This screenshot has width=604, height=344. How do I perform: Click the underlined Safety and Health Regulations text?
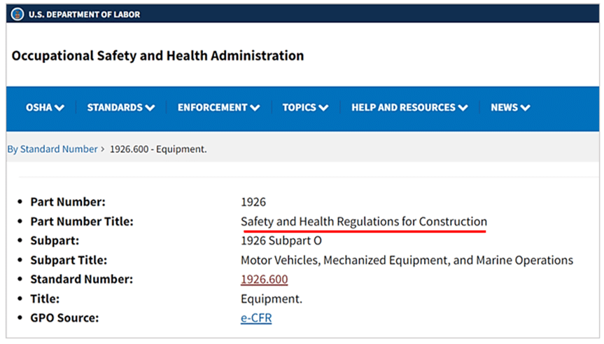point(363,221)
